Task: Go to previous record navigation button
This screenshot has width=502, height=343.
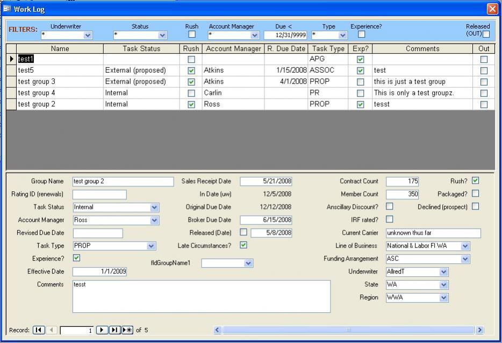Action: click(x=52, y=330)
